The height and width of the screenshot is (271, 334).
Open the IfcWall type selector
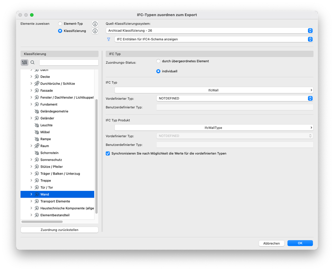click(x=214, y=90)
